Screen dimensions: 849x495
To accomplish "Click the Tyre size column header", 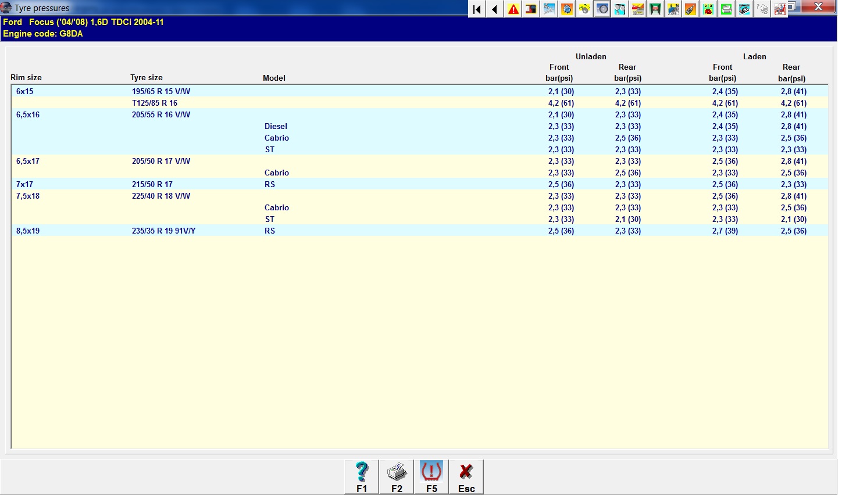I will [x=147, y=77].
